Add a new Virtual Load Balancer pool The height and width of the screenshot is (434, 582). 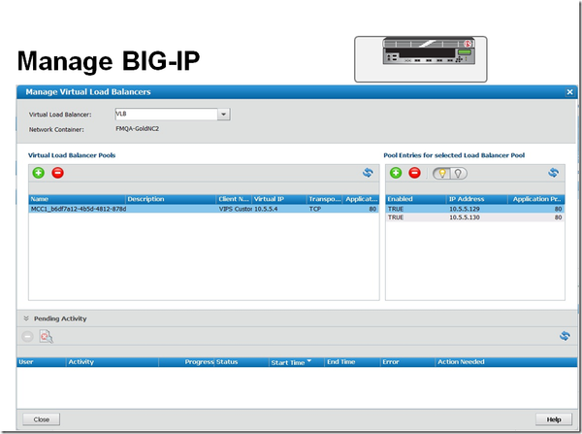38,173
